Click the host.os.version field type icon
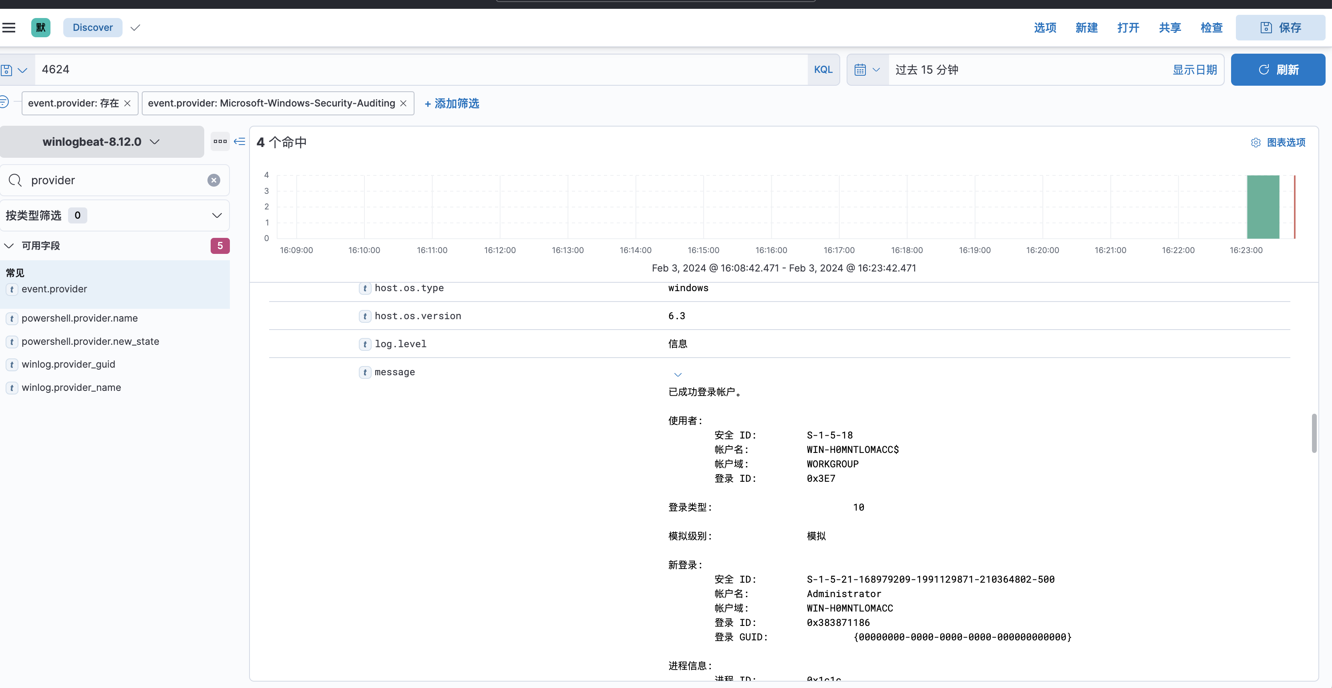This screenshot has height=688, width=1332. click(365, 316)
